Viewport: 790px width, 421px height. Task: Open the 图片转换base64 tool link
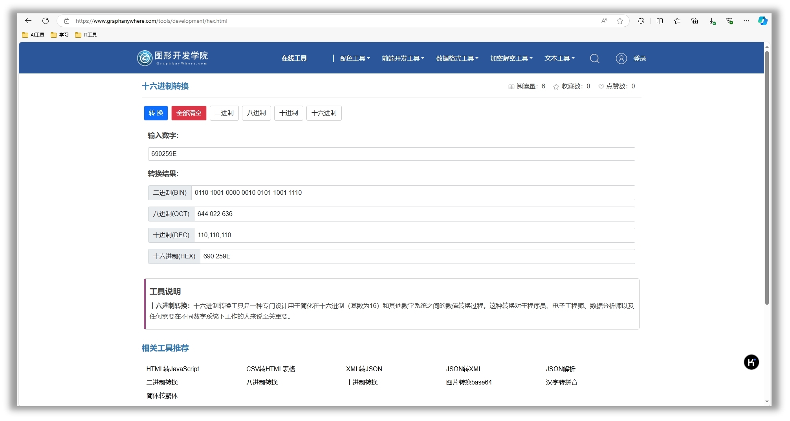click(x=469, y=383)
